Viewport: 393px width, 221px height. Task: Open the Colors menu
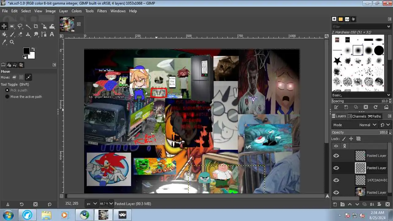[x=76, y=11]
